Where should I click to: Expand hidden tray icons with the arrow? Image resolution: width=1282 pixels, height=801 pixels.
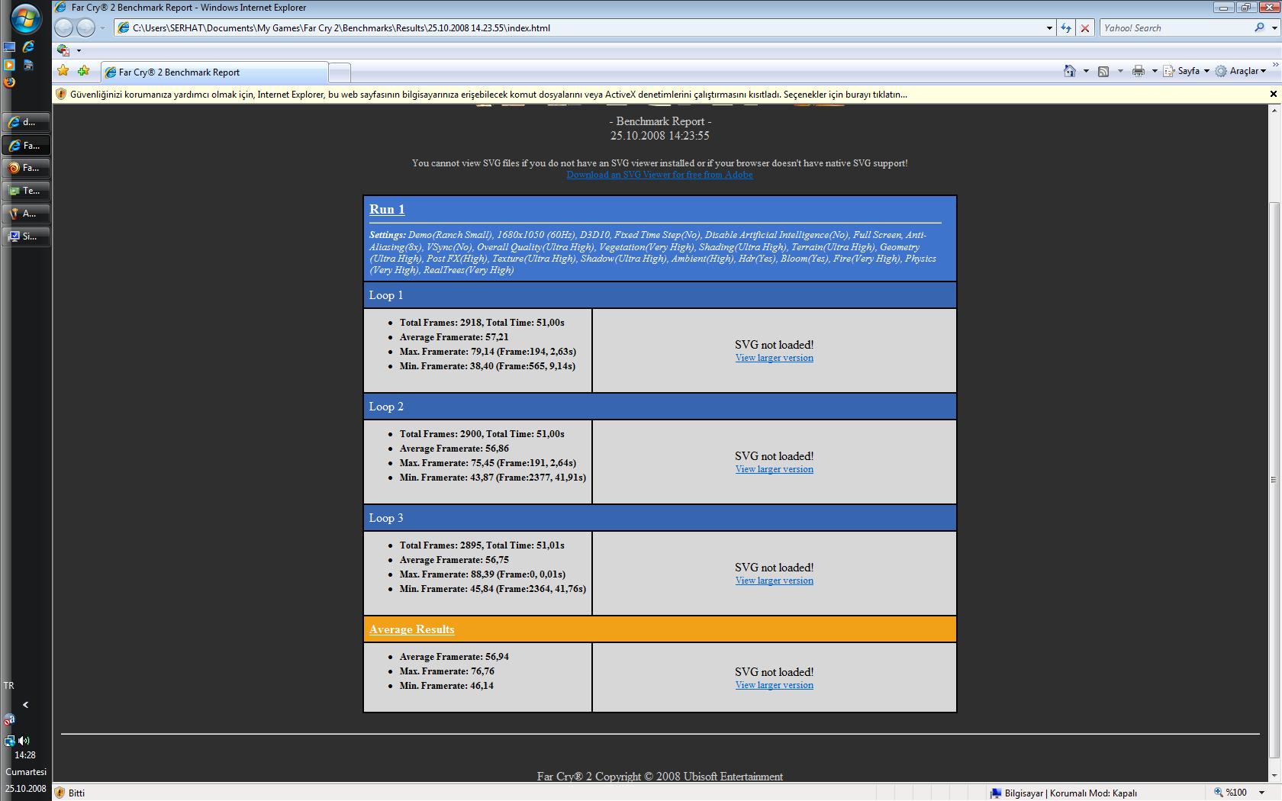tap(25, 705)
